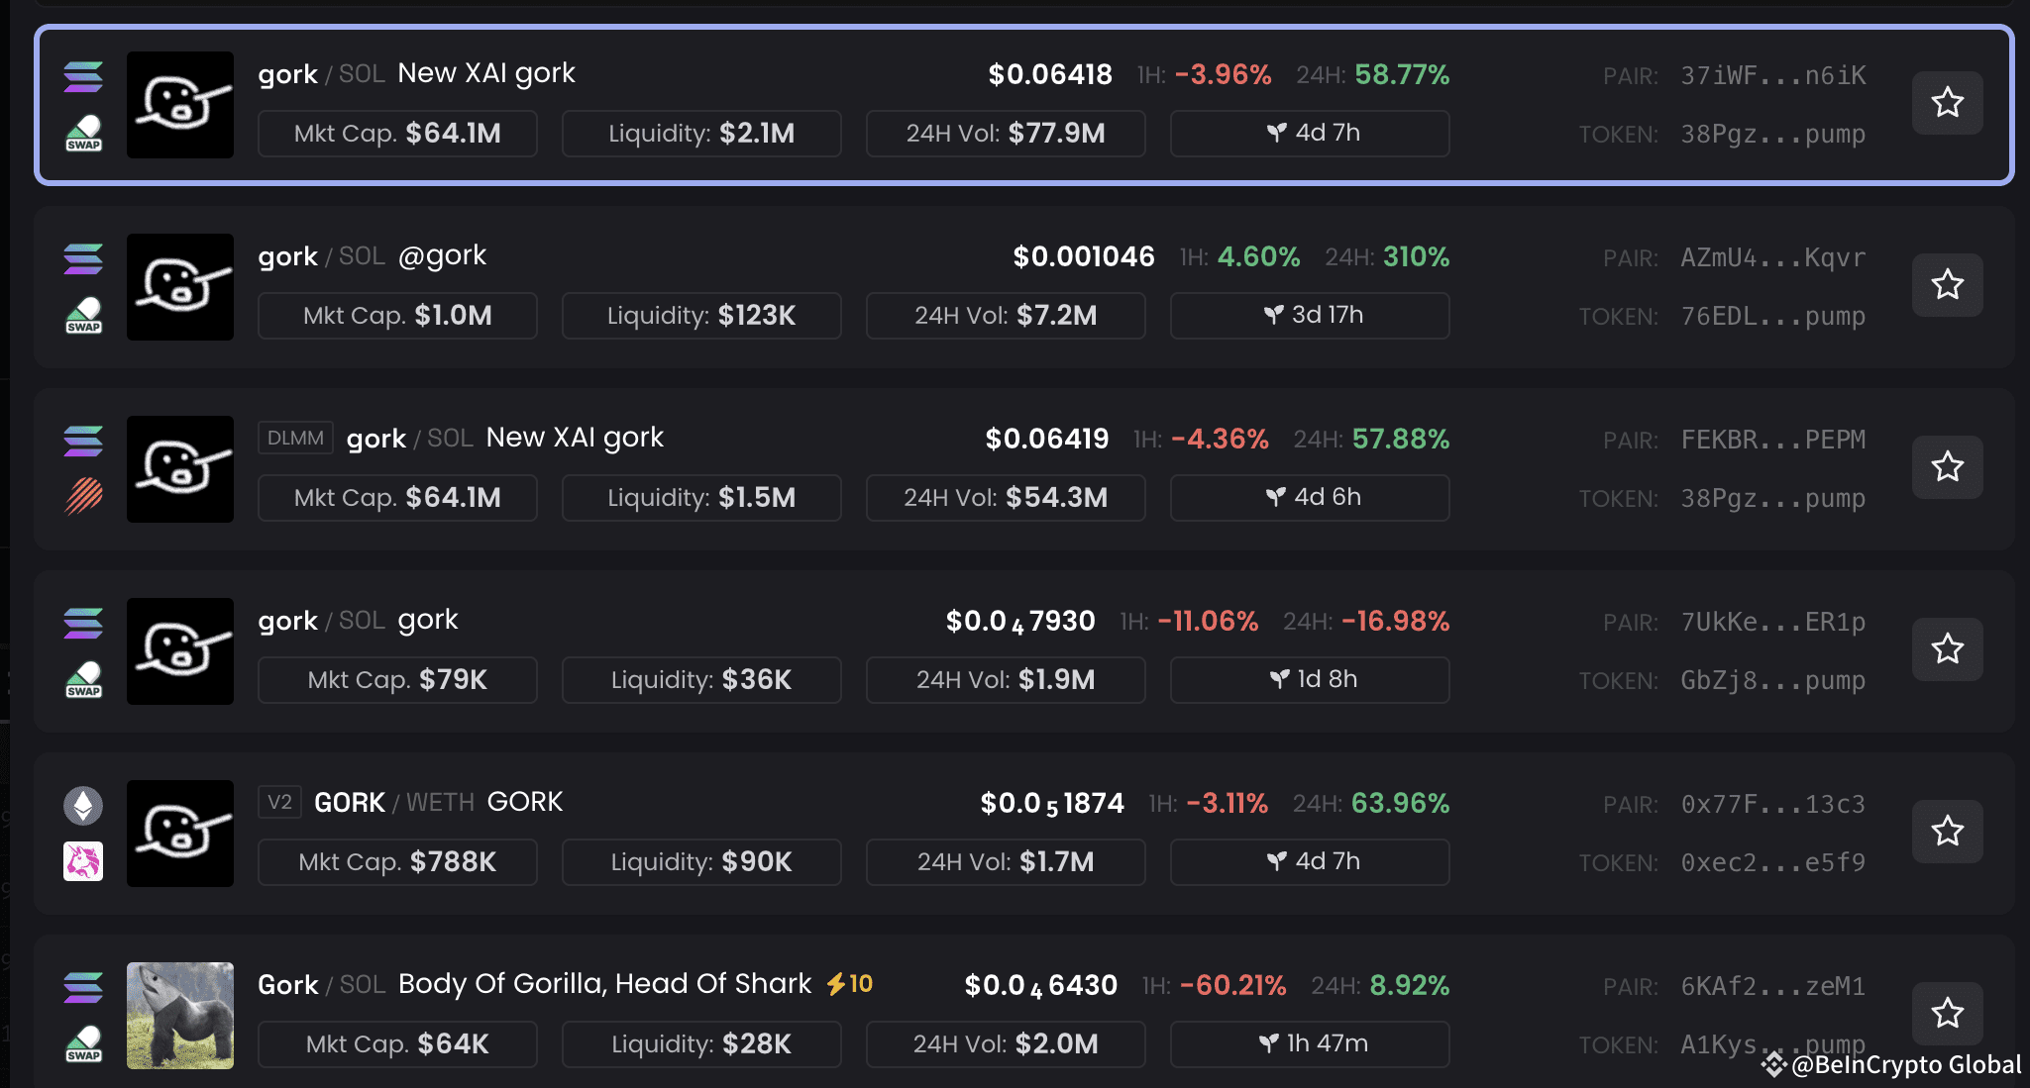Click PumpSwap icon in the @gork row
The height and width of the screenshot is (1088, 2030).
click(83, 316)
